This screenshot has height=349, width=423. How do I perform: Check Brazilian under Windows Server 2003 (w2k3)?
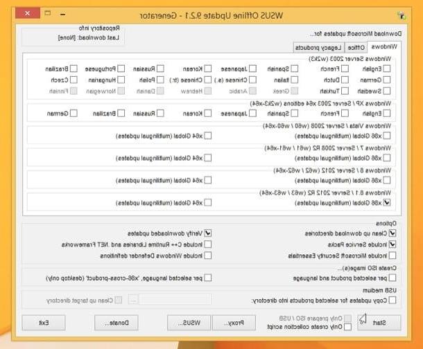tap(74, 69)
